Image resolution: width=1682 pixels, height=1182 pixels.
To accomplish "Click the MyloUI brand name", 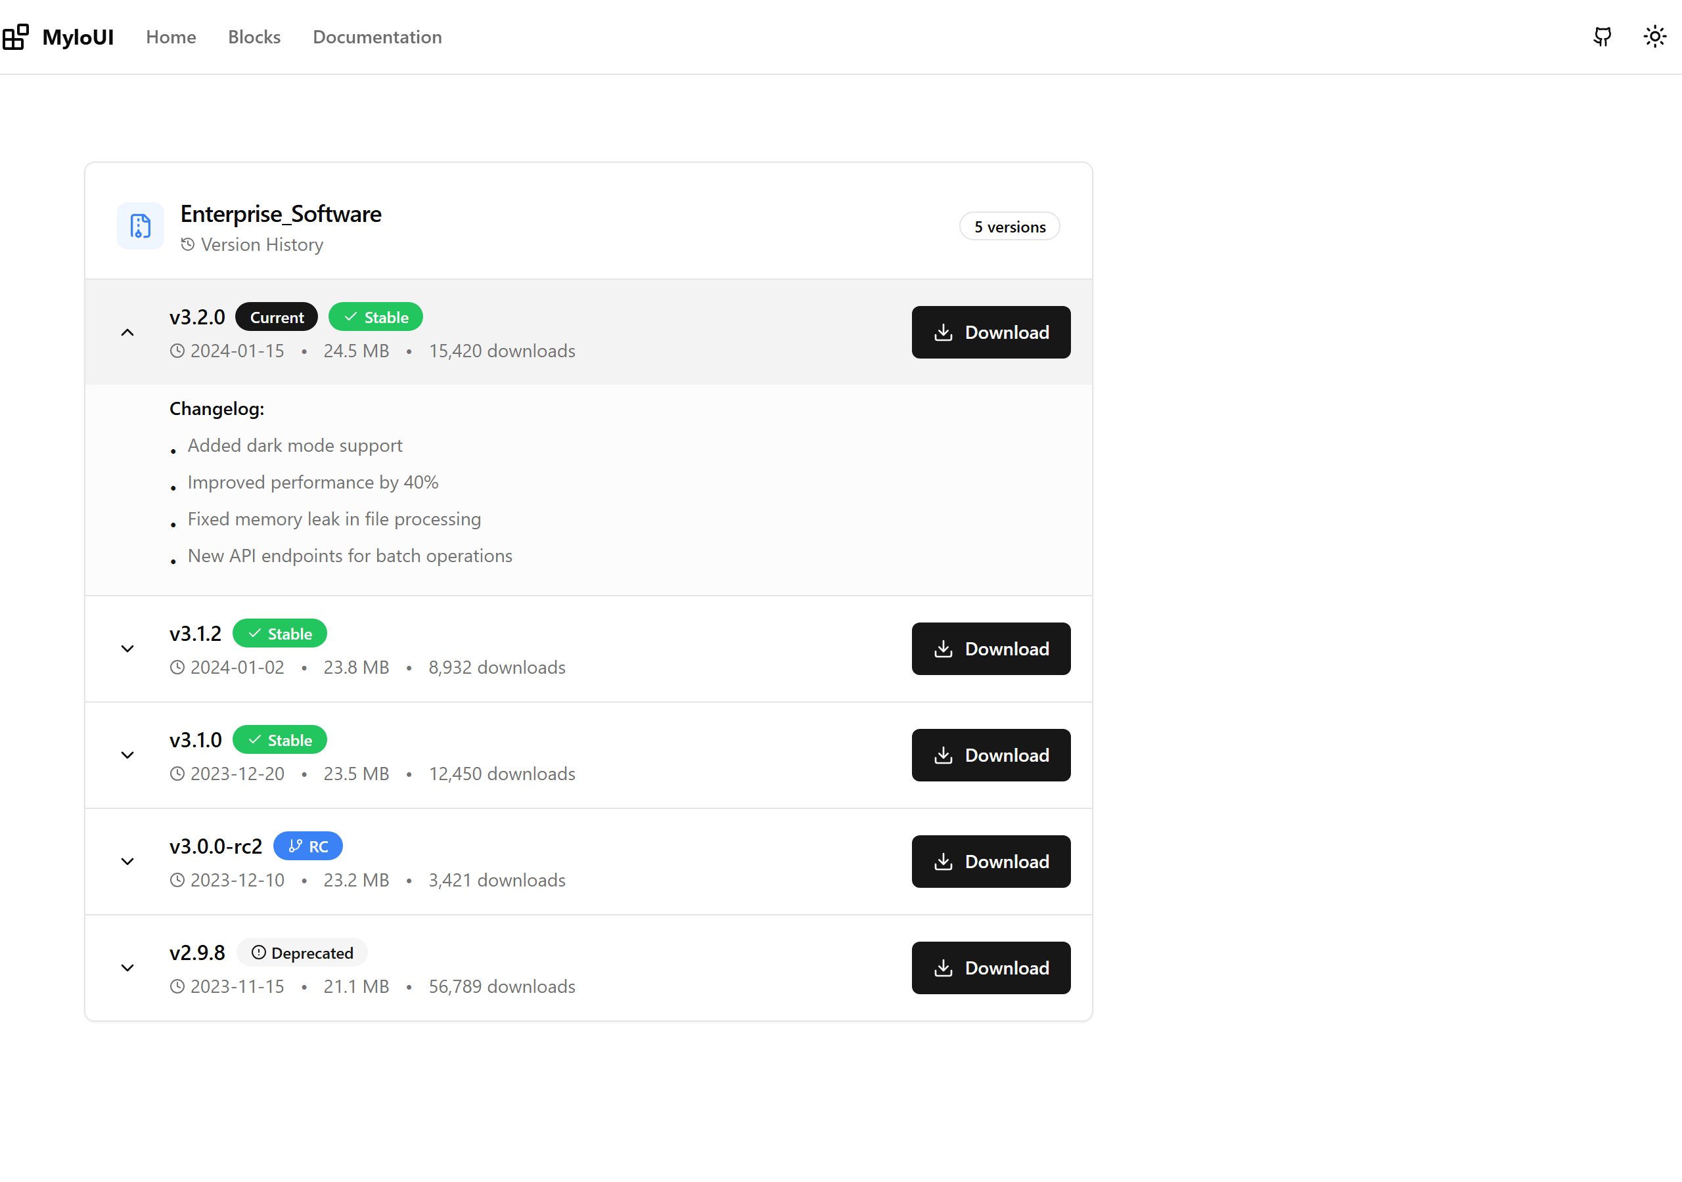I will [78, 37].
